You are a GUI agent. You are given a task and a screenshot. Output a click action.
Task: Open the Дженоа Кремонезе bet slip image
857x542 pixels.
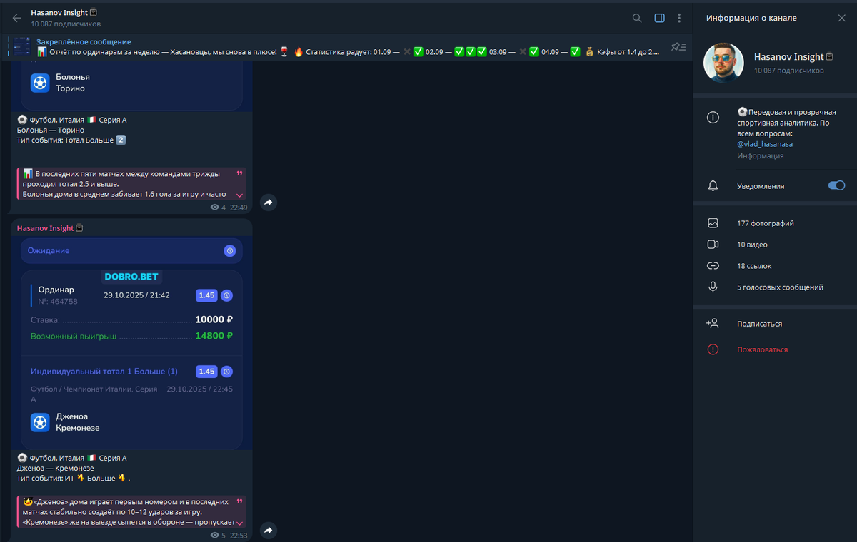pyautogui.click(x=131, y=343)
